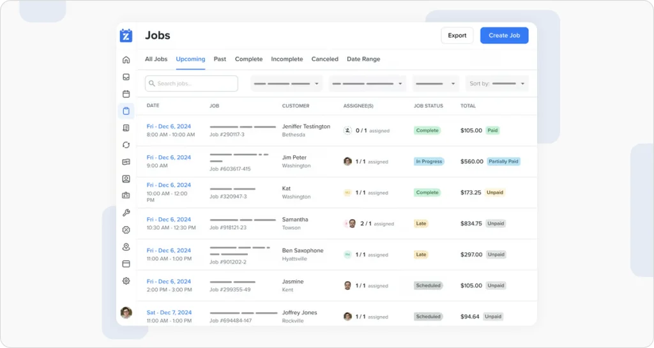Open the app logo with the Z calendar
Image resolution: width=654 pixels, height=348 pixels.
point(126,35)
